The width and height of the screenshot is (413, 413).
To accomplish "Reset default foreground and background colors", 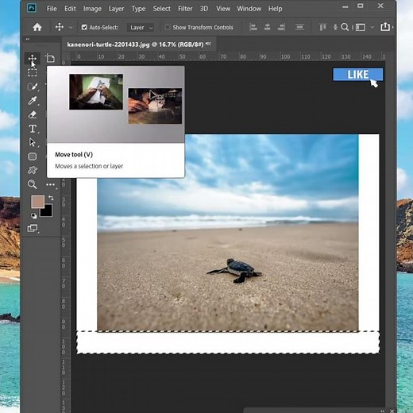I will point(33,216).
